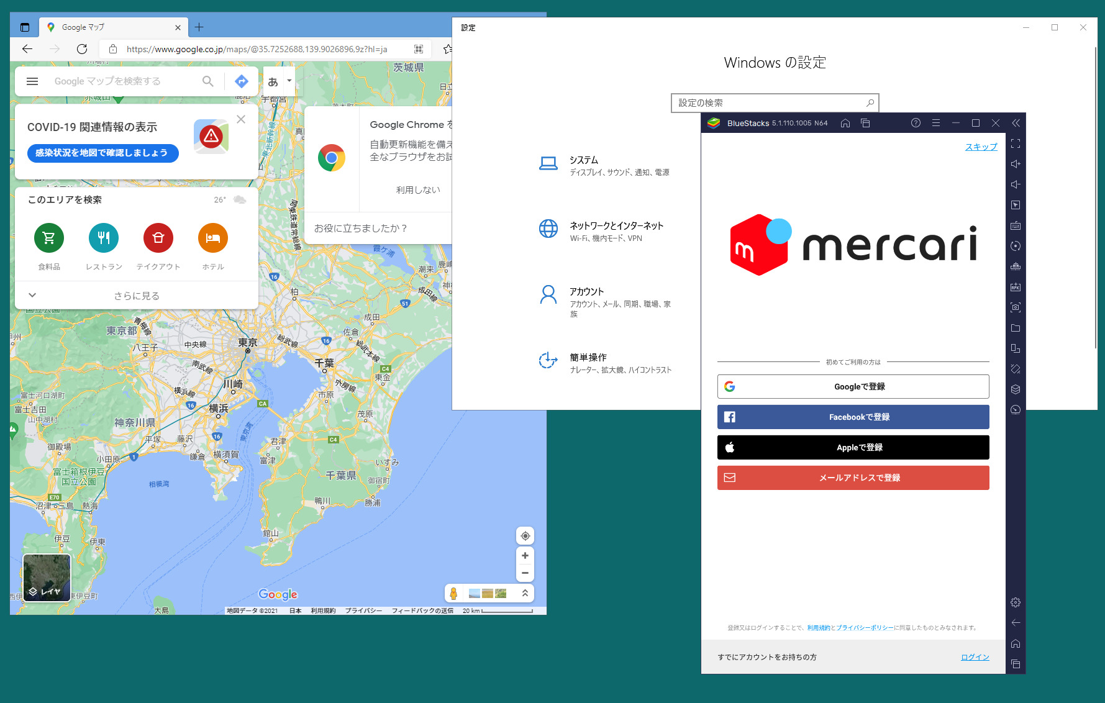Open BlueStacks multi-instance manager
This screenshot has width=1105, height=703.
coord(1016,389)
